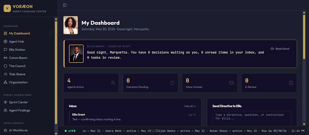Viewport: 309px width, 135px height.
Task: Click the directive text field for Ellis
Action: (x=252, y=118)
